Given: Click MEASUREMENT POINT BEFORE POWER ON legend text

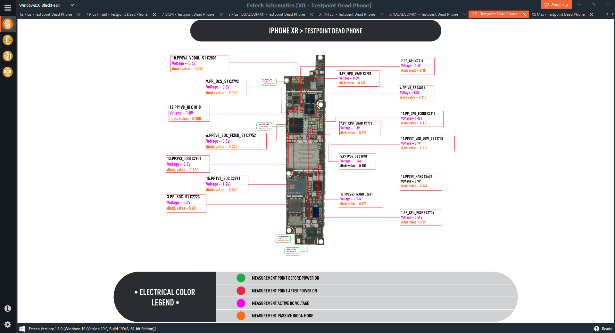Looking at the screenshot, I should (x=286, y=278).
